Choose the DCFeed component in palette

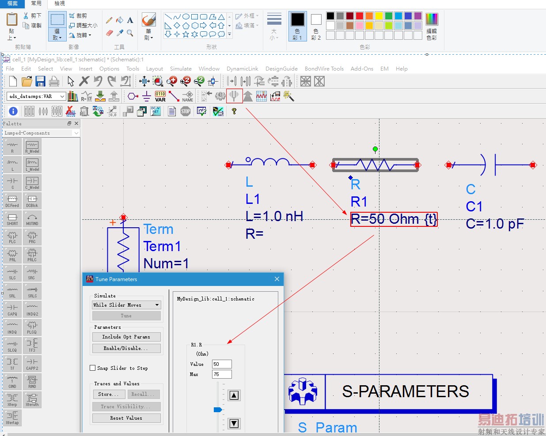[12, 201]
